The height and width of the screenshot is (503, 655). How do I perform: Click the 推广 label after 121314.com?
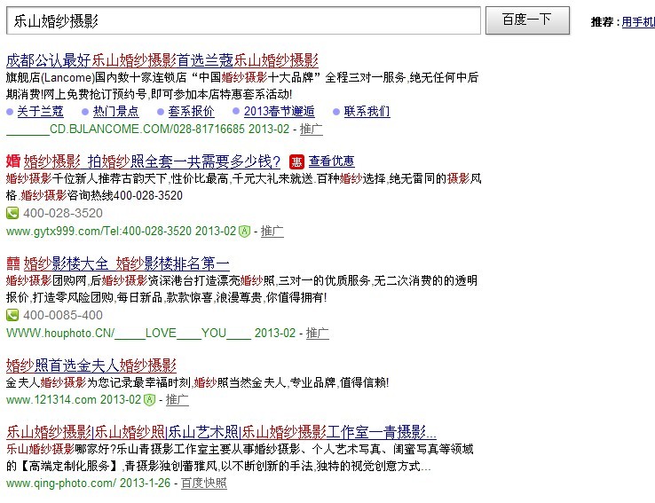coord(178,400)
